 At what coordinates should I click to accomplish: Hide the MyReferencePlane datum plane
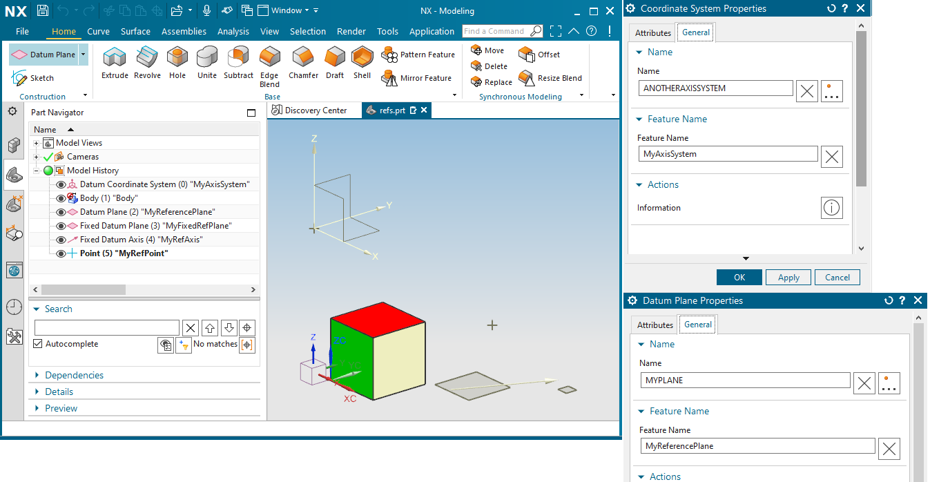coord(61,212)
